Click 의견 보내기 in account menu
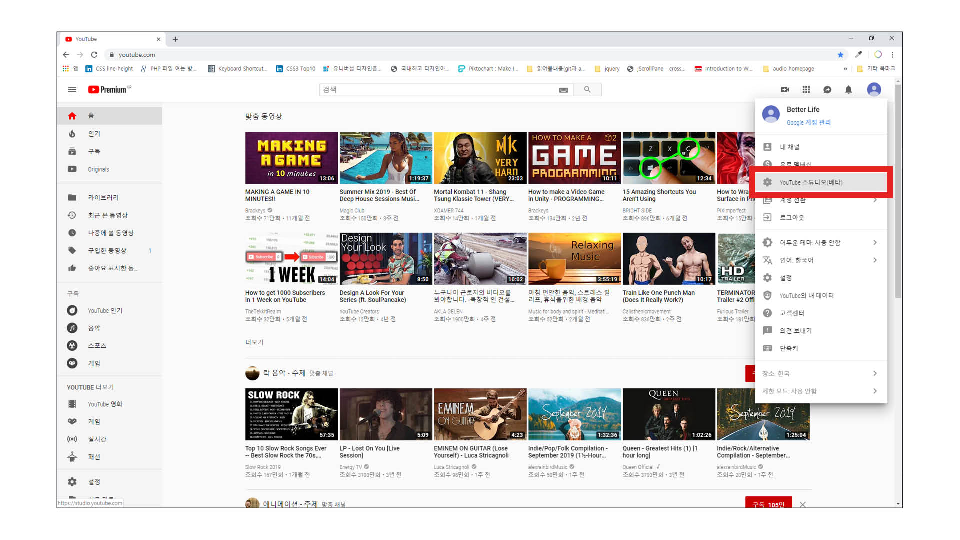 coord(821,331)
